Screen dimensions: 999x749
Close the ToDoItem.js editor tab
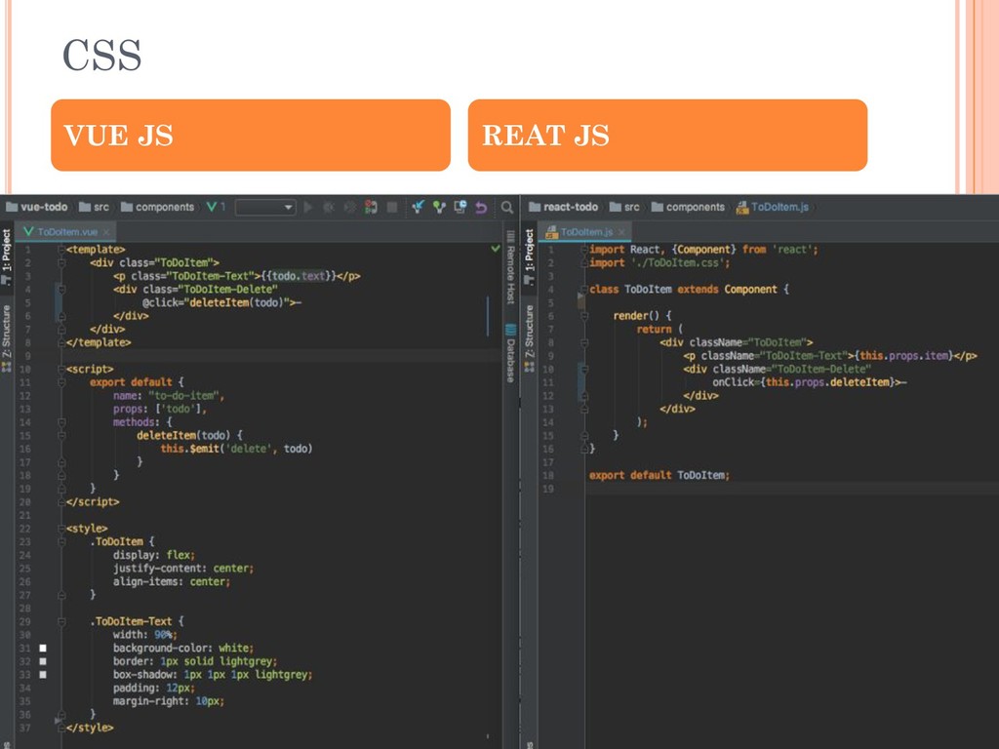(621, 232)
